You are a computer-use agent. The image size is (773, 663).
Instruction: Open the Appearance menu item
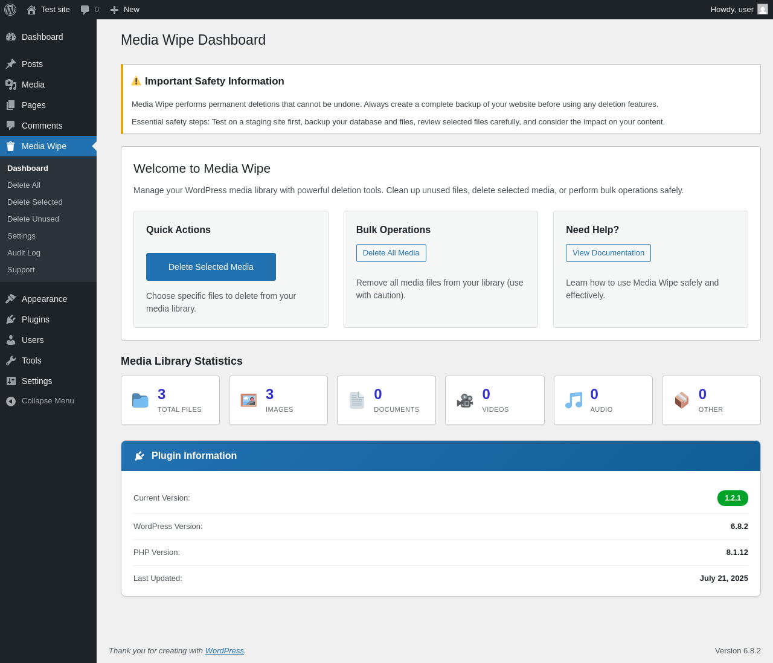[x=48, y=299]
